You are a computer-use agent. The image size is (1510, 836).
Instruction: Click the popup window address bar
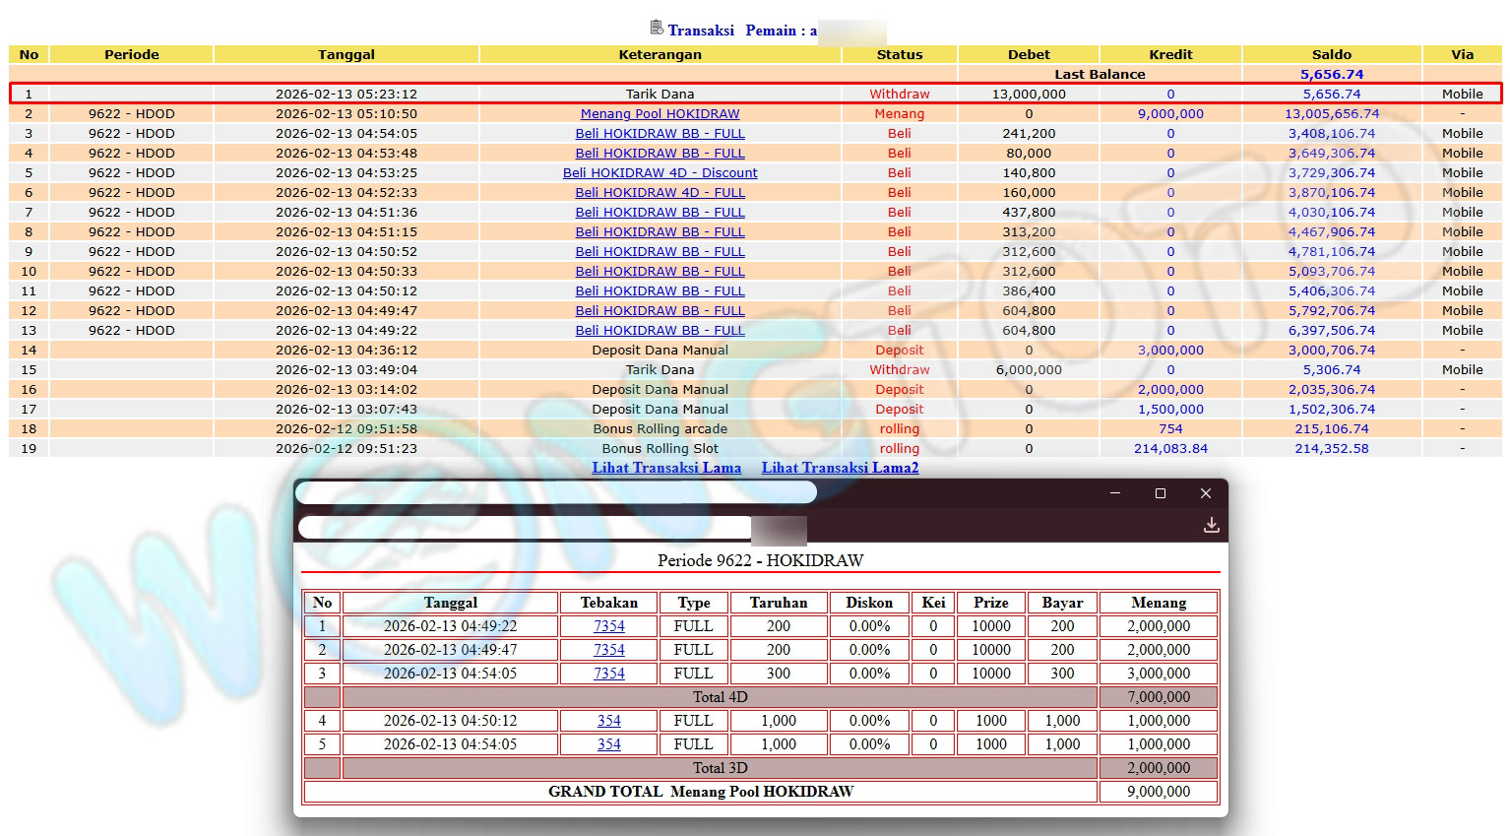pos(524,528)
